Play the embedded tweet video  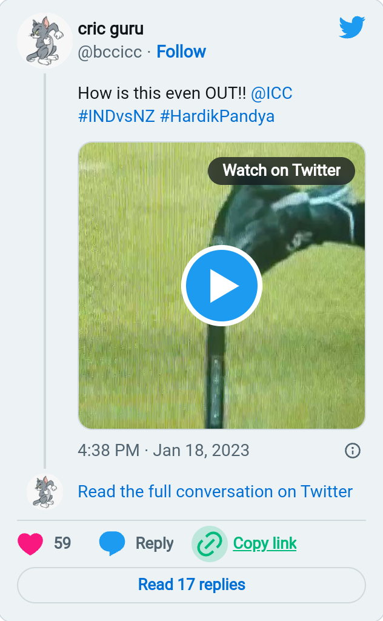(x=222, y=286)
